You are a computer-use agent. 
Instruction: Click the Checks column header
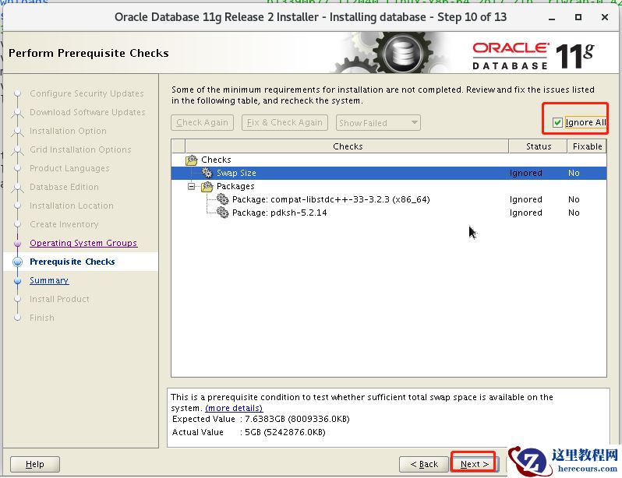click(x=347, y=146)
